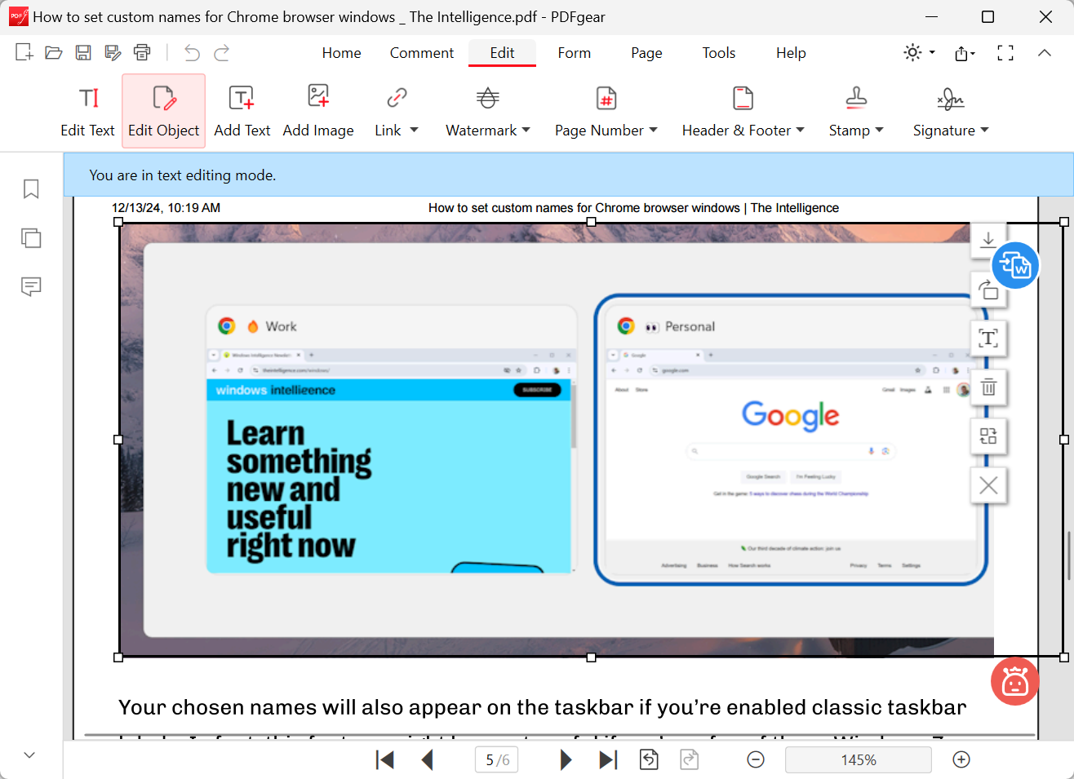Screen dimensions: 1074x779
Task: Select the Edit Text tool
Action: [87, 112]
